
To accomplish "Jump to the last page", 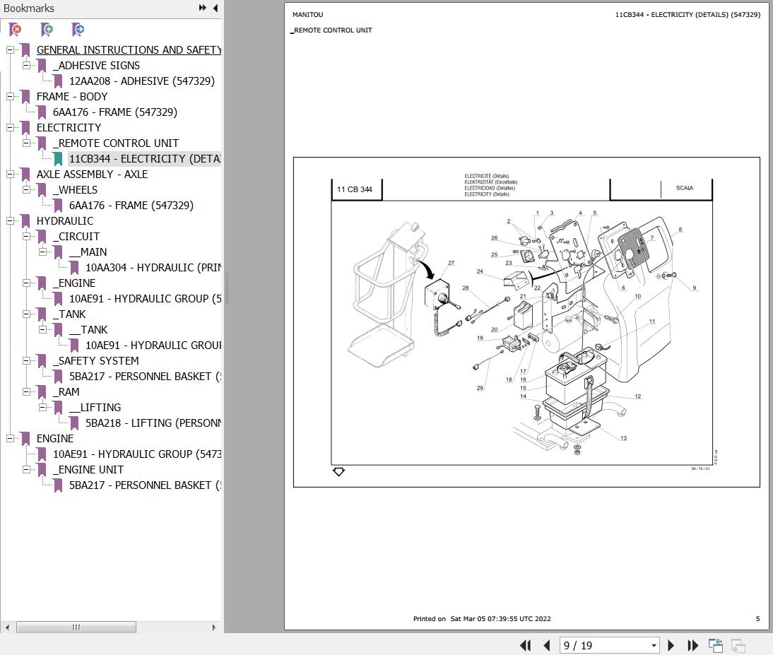I will click(692, 645).
